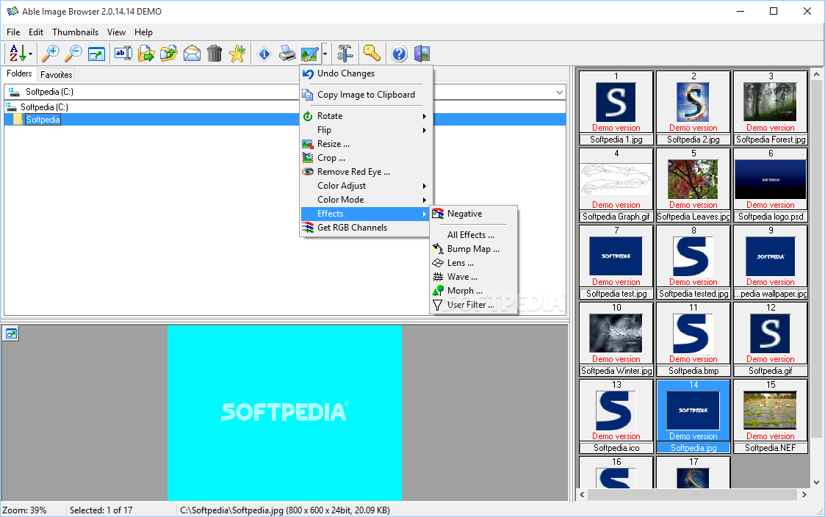
Task: Open the Thumbnails menu
Action: [x=75, y=32]
